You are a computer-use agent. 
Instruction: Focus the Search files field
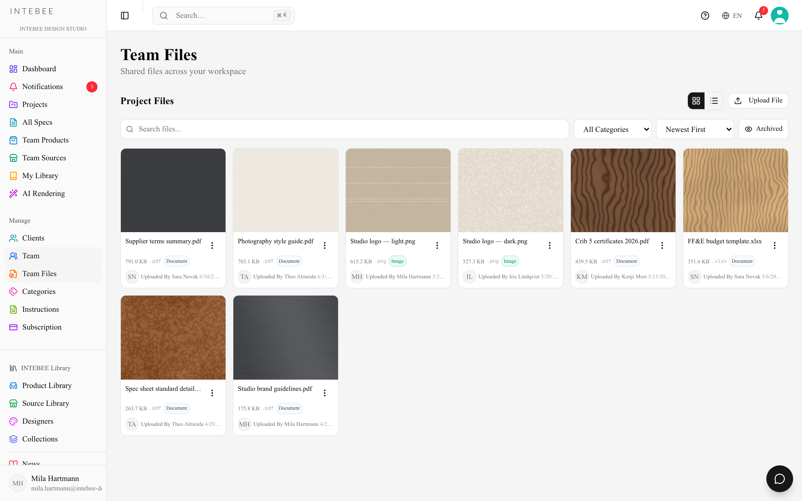[x=345, y=129]
